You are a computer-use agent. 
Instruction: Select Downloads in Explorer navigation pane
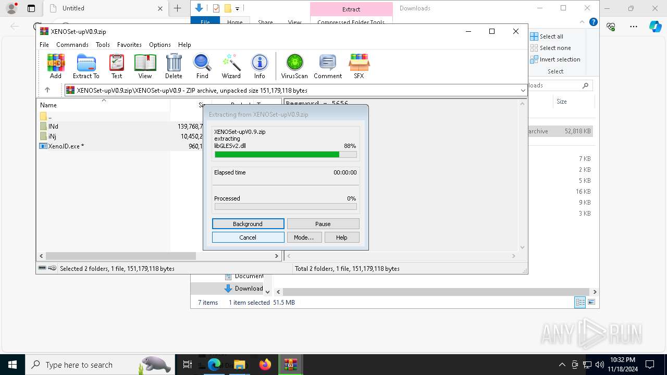coord(244,289)
